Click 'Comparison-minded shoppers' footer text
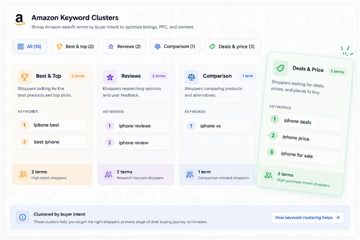This screenshot has height=240, width=360. (223, 178)
